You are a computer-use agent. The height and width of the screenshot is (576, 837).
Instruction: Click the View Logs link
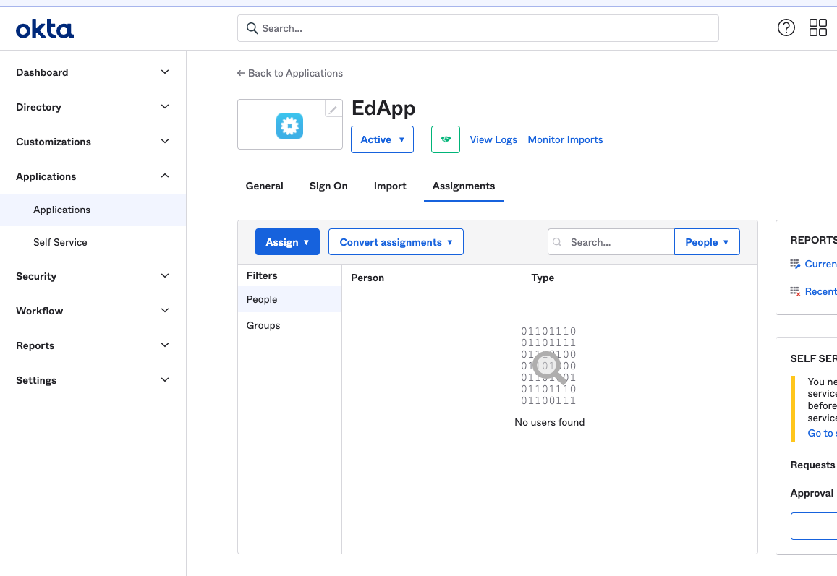pos(493,139)
